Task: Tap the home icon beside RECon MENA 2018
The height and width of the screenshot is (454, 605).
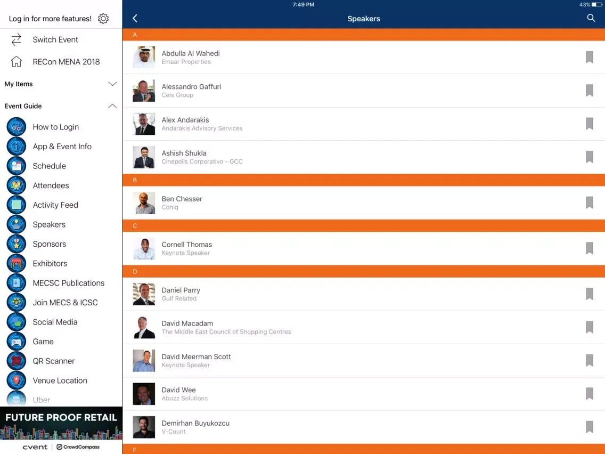Action: [x=16, y=61]
